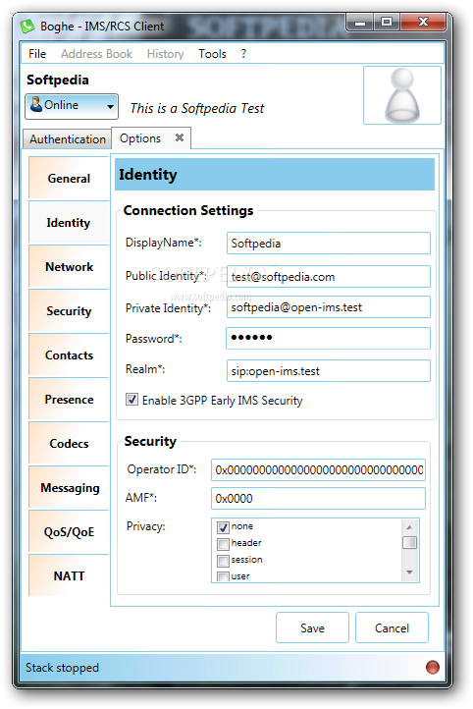Screen dimensions: 473x709
Task: Click the Cancel button
Action: click(392, 627)
